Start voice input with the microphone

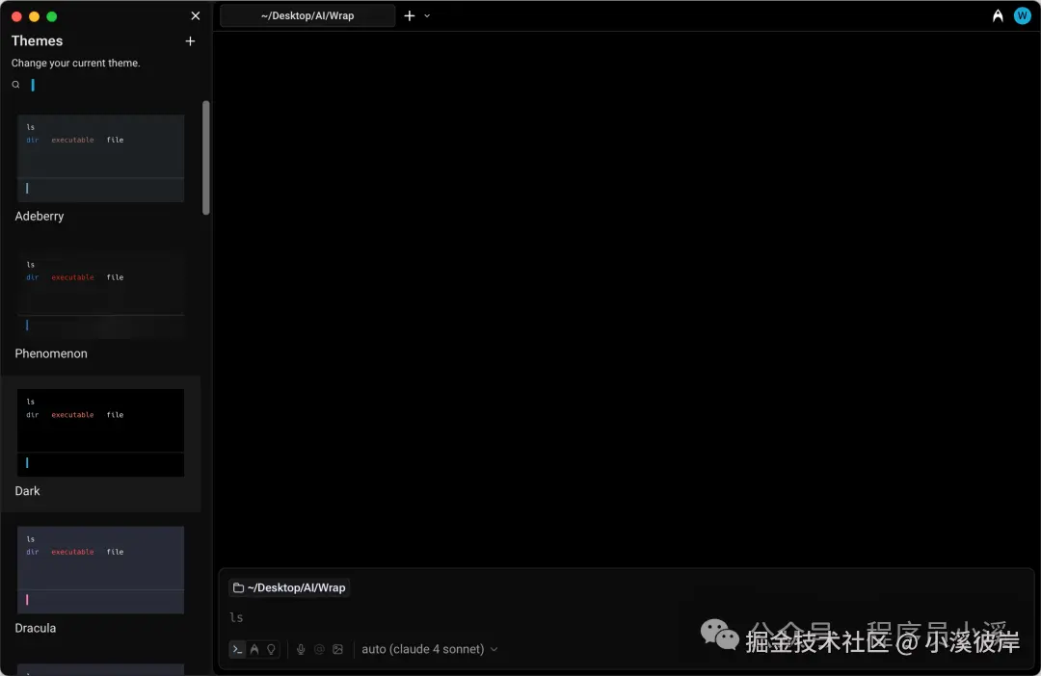click(301, 649)
